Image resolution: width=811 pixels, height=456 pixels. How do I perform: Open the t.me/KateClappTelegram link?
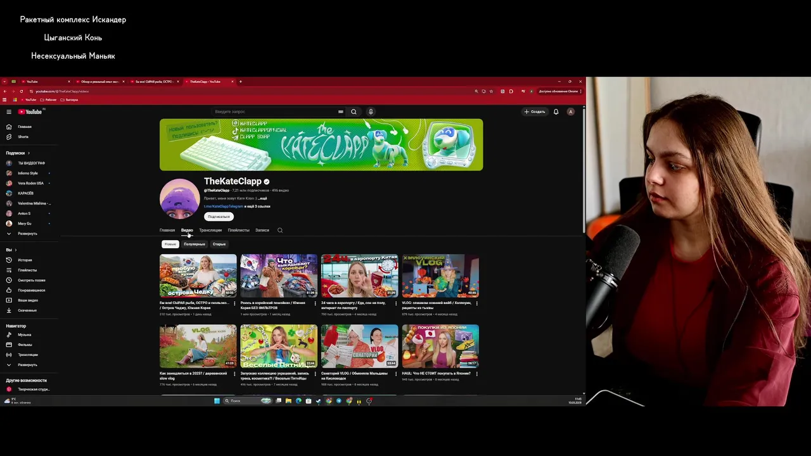[x=223, y=206]
